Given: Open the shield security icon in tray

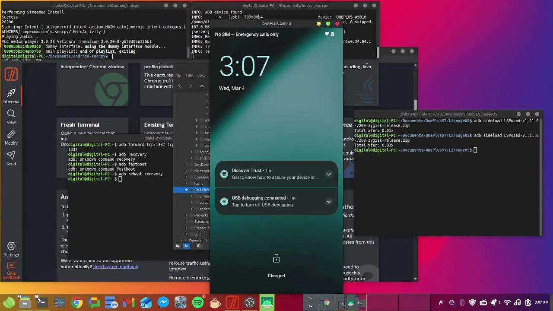Looking at the screenshot, I should 472,302.
